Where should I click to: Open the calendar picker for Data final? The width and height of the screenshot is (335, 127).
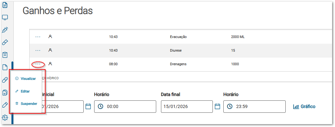[218, 106]
